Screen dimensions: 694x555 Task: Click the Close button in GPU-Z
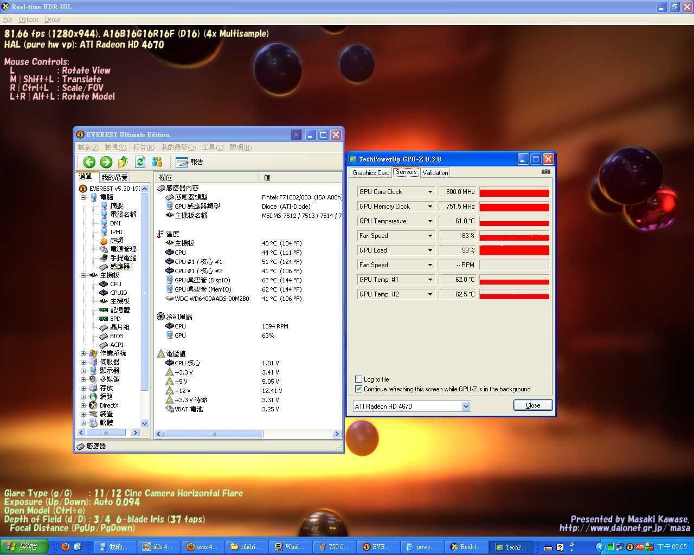[533, 405]
